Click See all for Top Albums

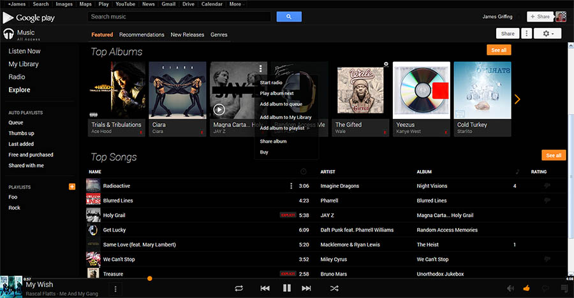point(499,50)
